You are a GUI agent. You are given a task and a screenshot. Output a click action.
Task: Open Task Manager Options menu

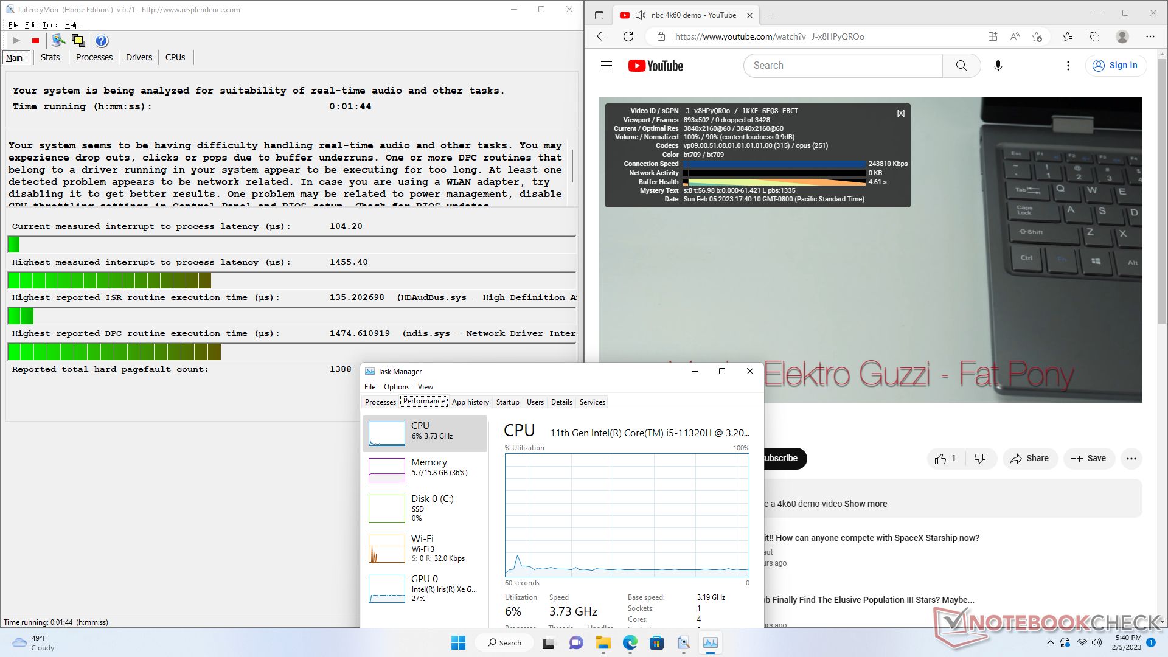pyautogui.click(x=396, y=387)
